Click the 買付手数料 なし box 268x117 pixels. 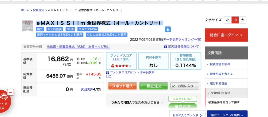point(153,61)
